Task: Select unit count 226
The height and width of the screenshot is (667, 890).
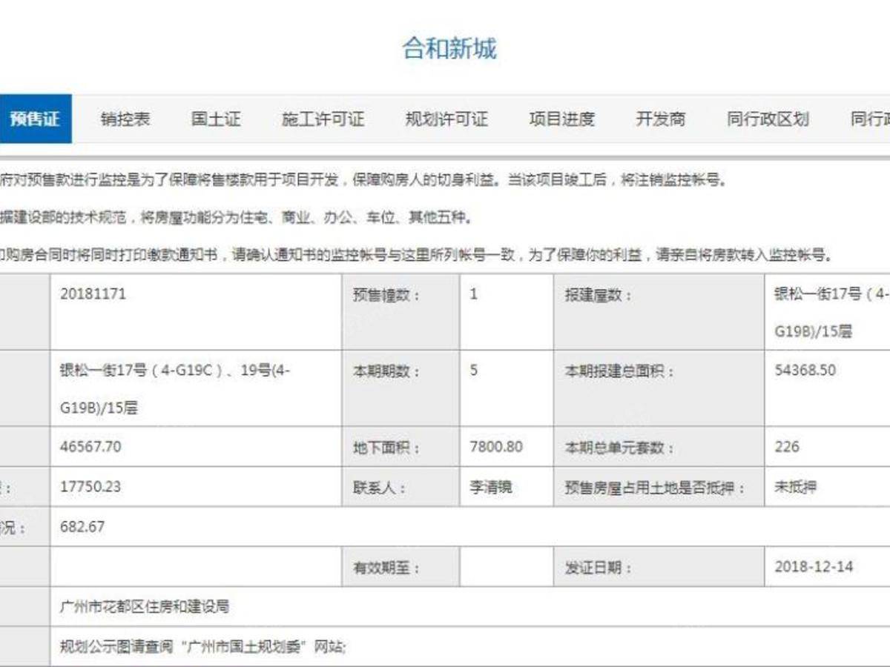Action: pyautogui.click(x=787, y=447)
